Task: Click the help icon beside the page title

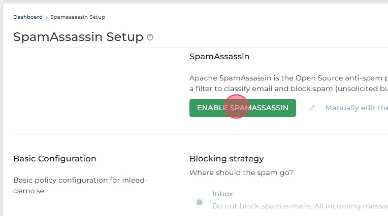Action: coord(150,37)
